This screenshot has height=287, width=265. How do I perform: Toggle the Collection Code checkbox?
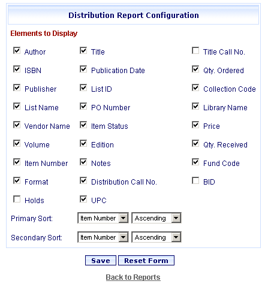tap(195, 88)
